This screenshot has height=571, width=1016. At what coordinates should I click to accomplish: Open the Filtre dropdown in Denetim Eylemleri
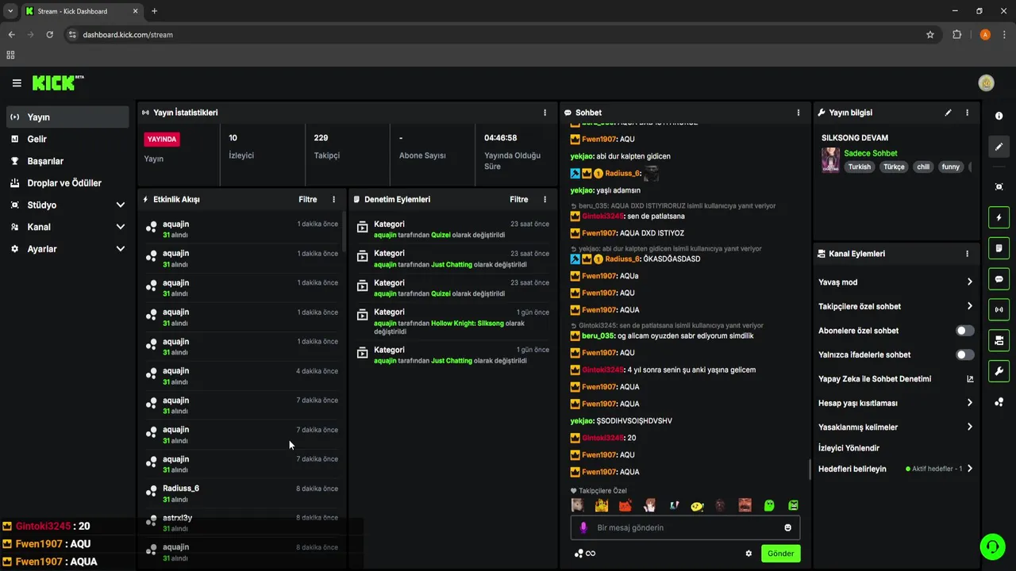click(518, 200)
